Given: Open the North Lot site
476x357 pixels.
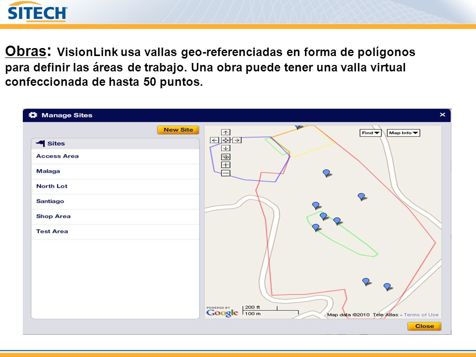Looking at the screenshot, I should coord(116,186).
